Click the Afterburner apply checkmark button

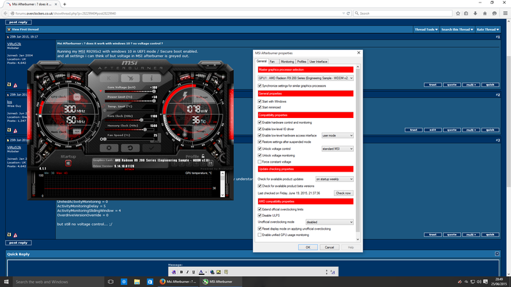(x=151, y=148)
